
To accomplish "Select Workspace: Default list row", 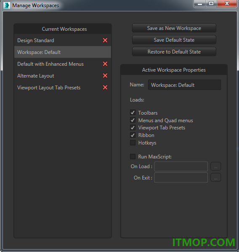I will pyautogui.click(x=63, y=52).
